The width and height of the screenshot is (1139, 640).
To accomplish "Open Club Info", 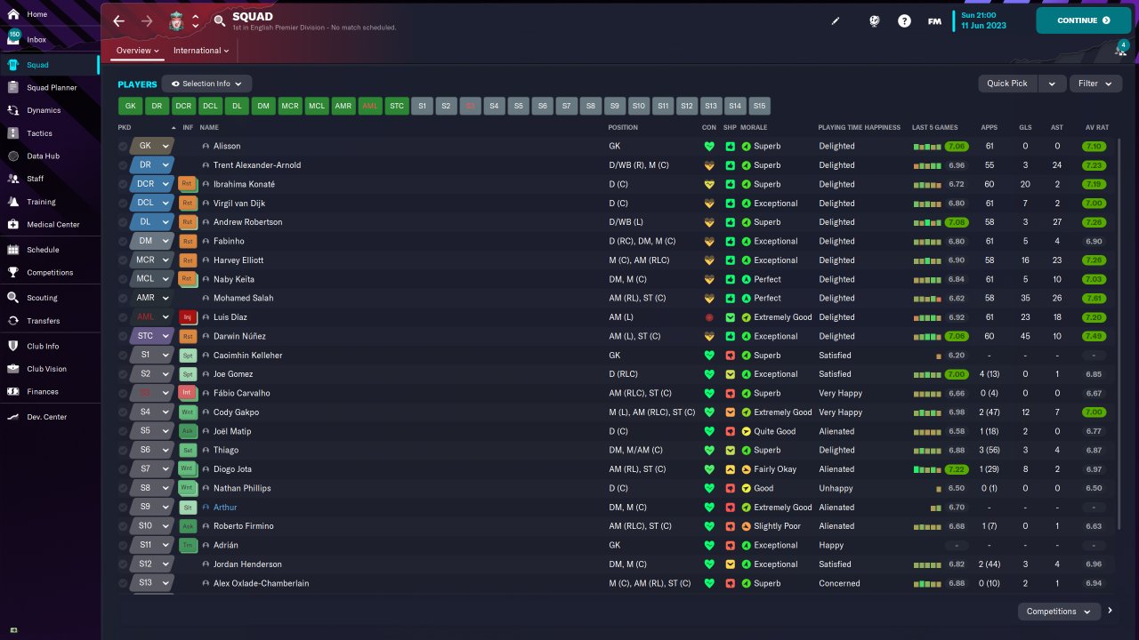I will [x=50, y=346].
